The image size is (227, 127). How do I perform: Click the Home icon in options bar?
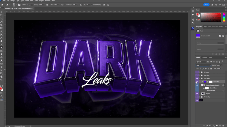click(2, 5)
